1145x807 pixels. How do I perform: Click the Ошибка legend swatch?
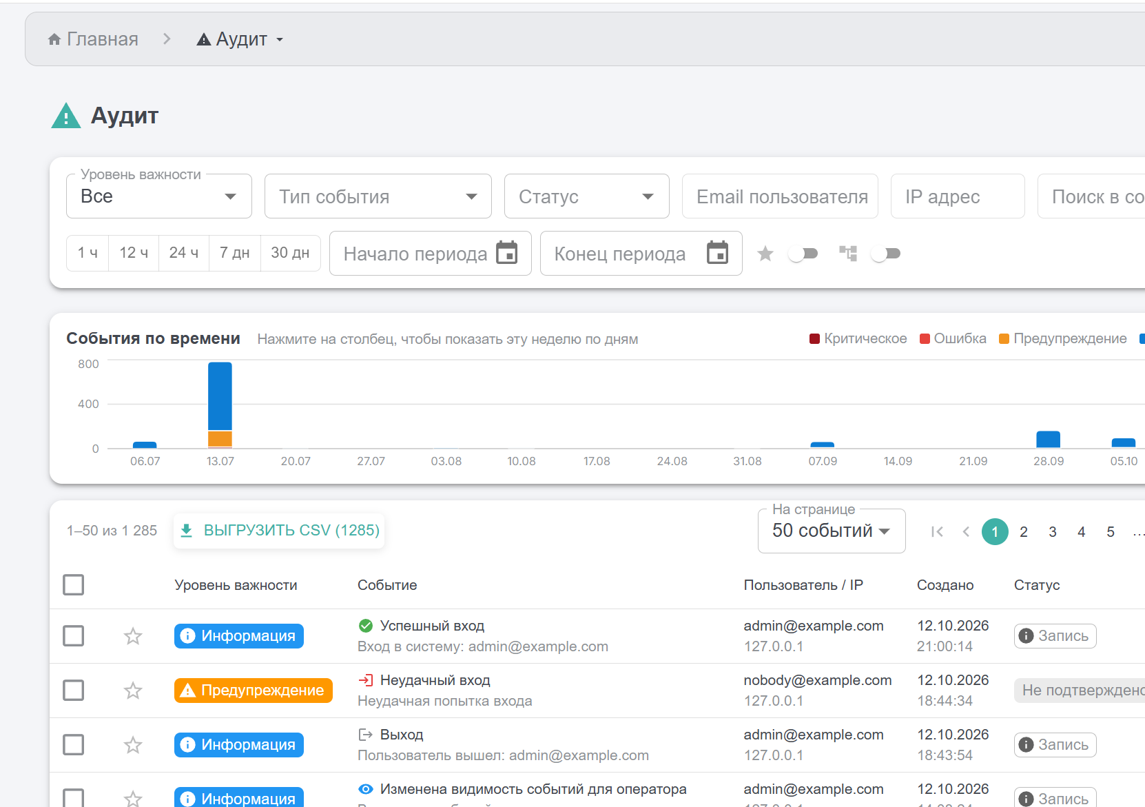(x=925, y=338)
